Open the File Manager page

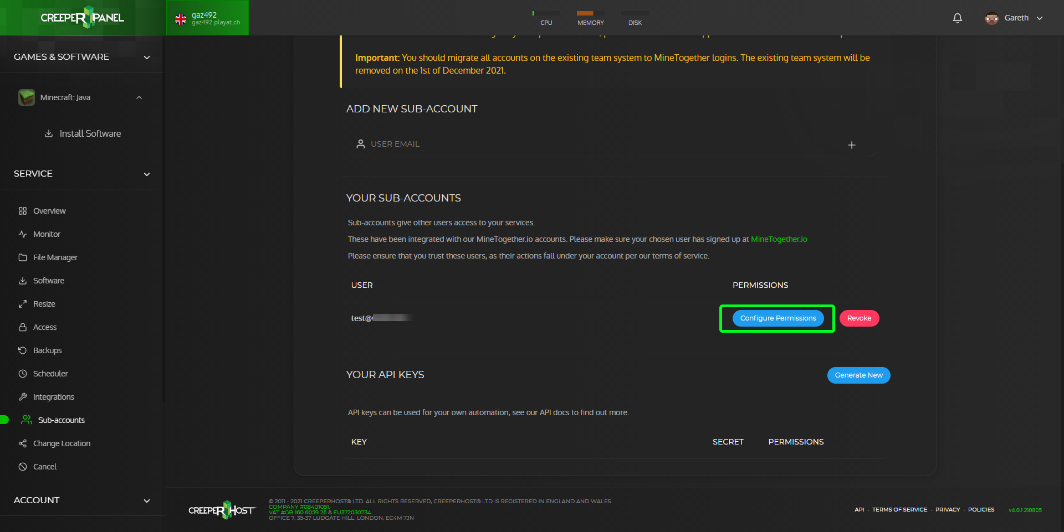55,257
